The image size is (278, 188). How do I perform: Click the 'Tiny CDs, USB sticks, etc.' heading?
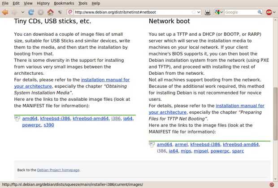(x=52, y=21)
